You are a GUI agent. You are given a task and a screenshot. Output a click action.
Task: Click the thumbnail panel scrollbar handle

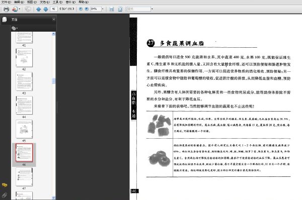(53, 81)
